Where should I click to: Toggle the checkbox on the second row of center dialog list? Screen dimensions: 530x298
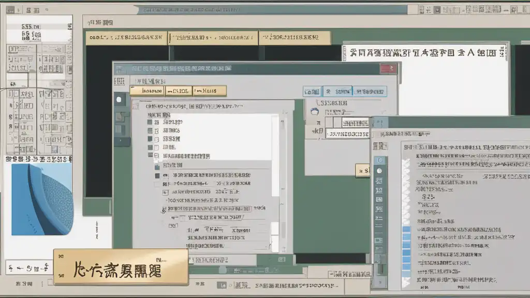(x=157, y=131)
